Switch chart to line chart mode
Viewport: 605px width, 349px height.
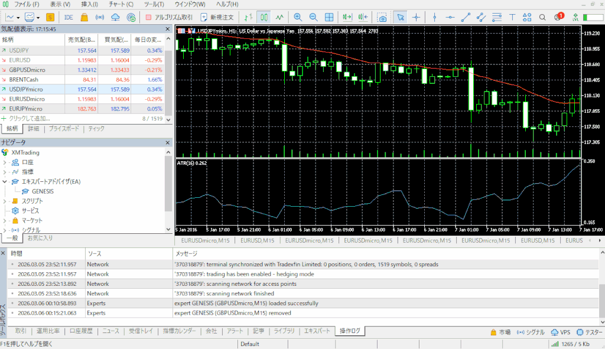coord(279,17)
